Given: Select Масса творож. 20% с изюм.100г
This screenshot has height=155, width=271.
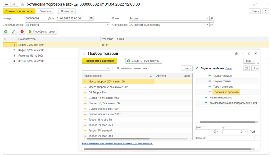Looking at the screenshot, I should (x=137, y=87).
